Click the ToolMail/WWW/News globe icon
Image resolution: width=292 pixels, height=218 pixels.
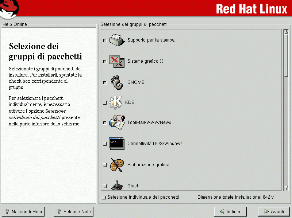(x=117, y=122)
